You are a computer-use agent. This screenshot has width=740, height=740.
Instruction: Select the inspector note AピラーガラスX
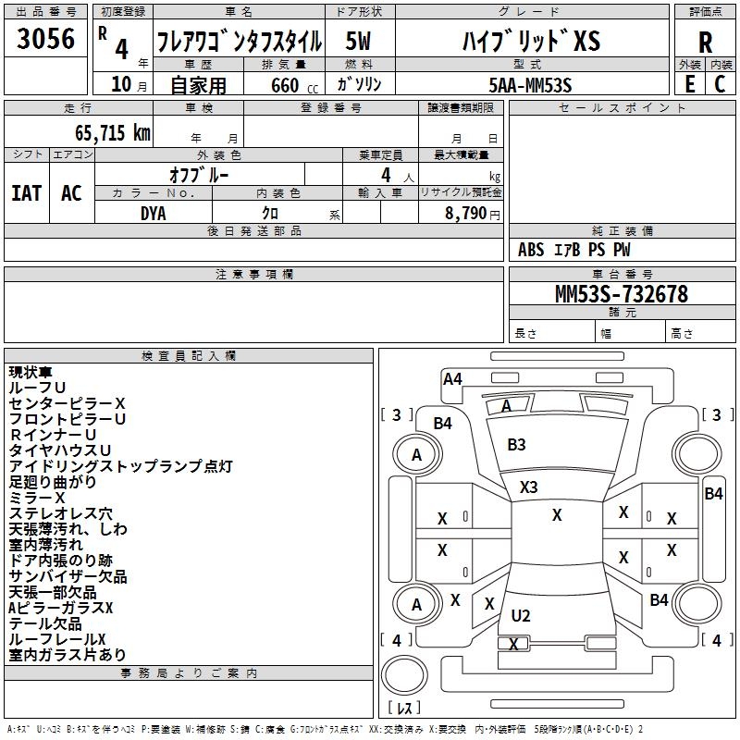(x=60, y=608)
